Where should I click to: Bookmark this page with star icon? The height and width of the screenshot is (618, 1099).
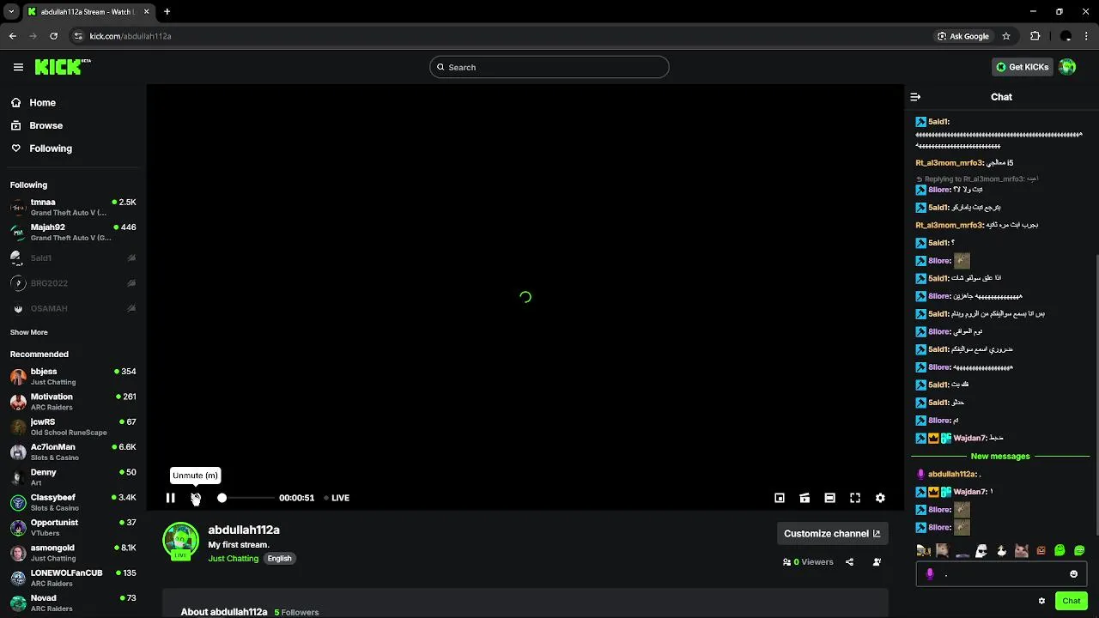click(1006, 36)
